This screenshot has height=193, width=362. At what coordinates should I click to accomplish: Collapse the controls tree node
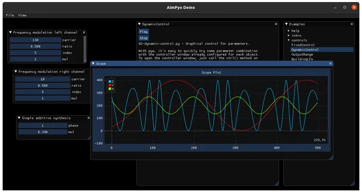point(289,40)
